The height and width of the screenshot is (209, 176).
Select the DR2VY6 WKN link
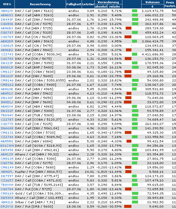[7, 207]
